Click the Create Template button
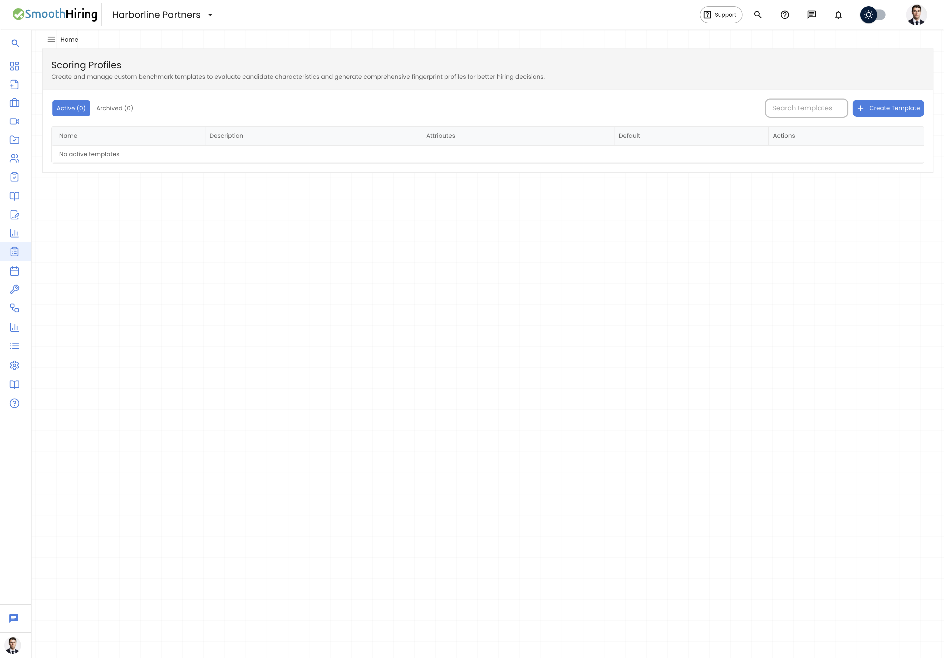Viewport: 944px width, 658px height. click(x=888, y=108)
